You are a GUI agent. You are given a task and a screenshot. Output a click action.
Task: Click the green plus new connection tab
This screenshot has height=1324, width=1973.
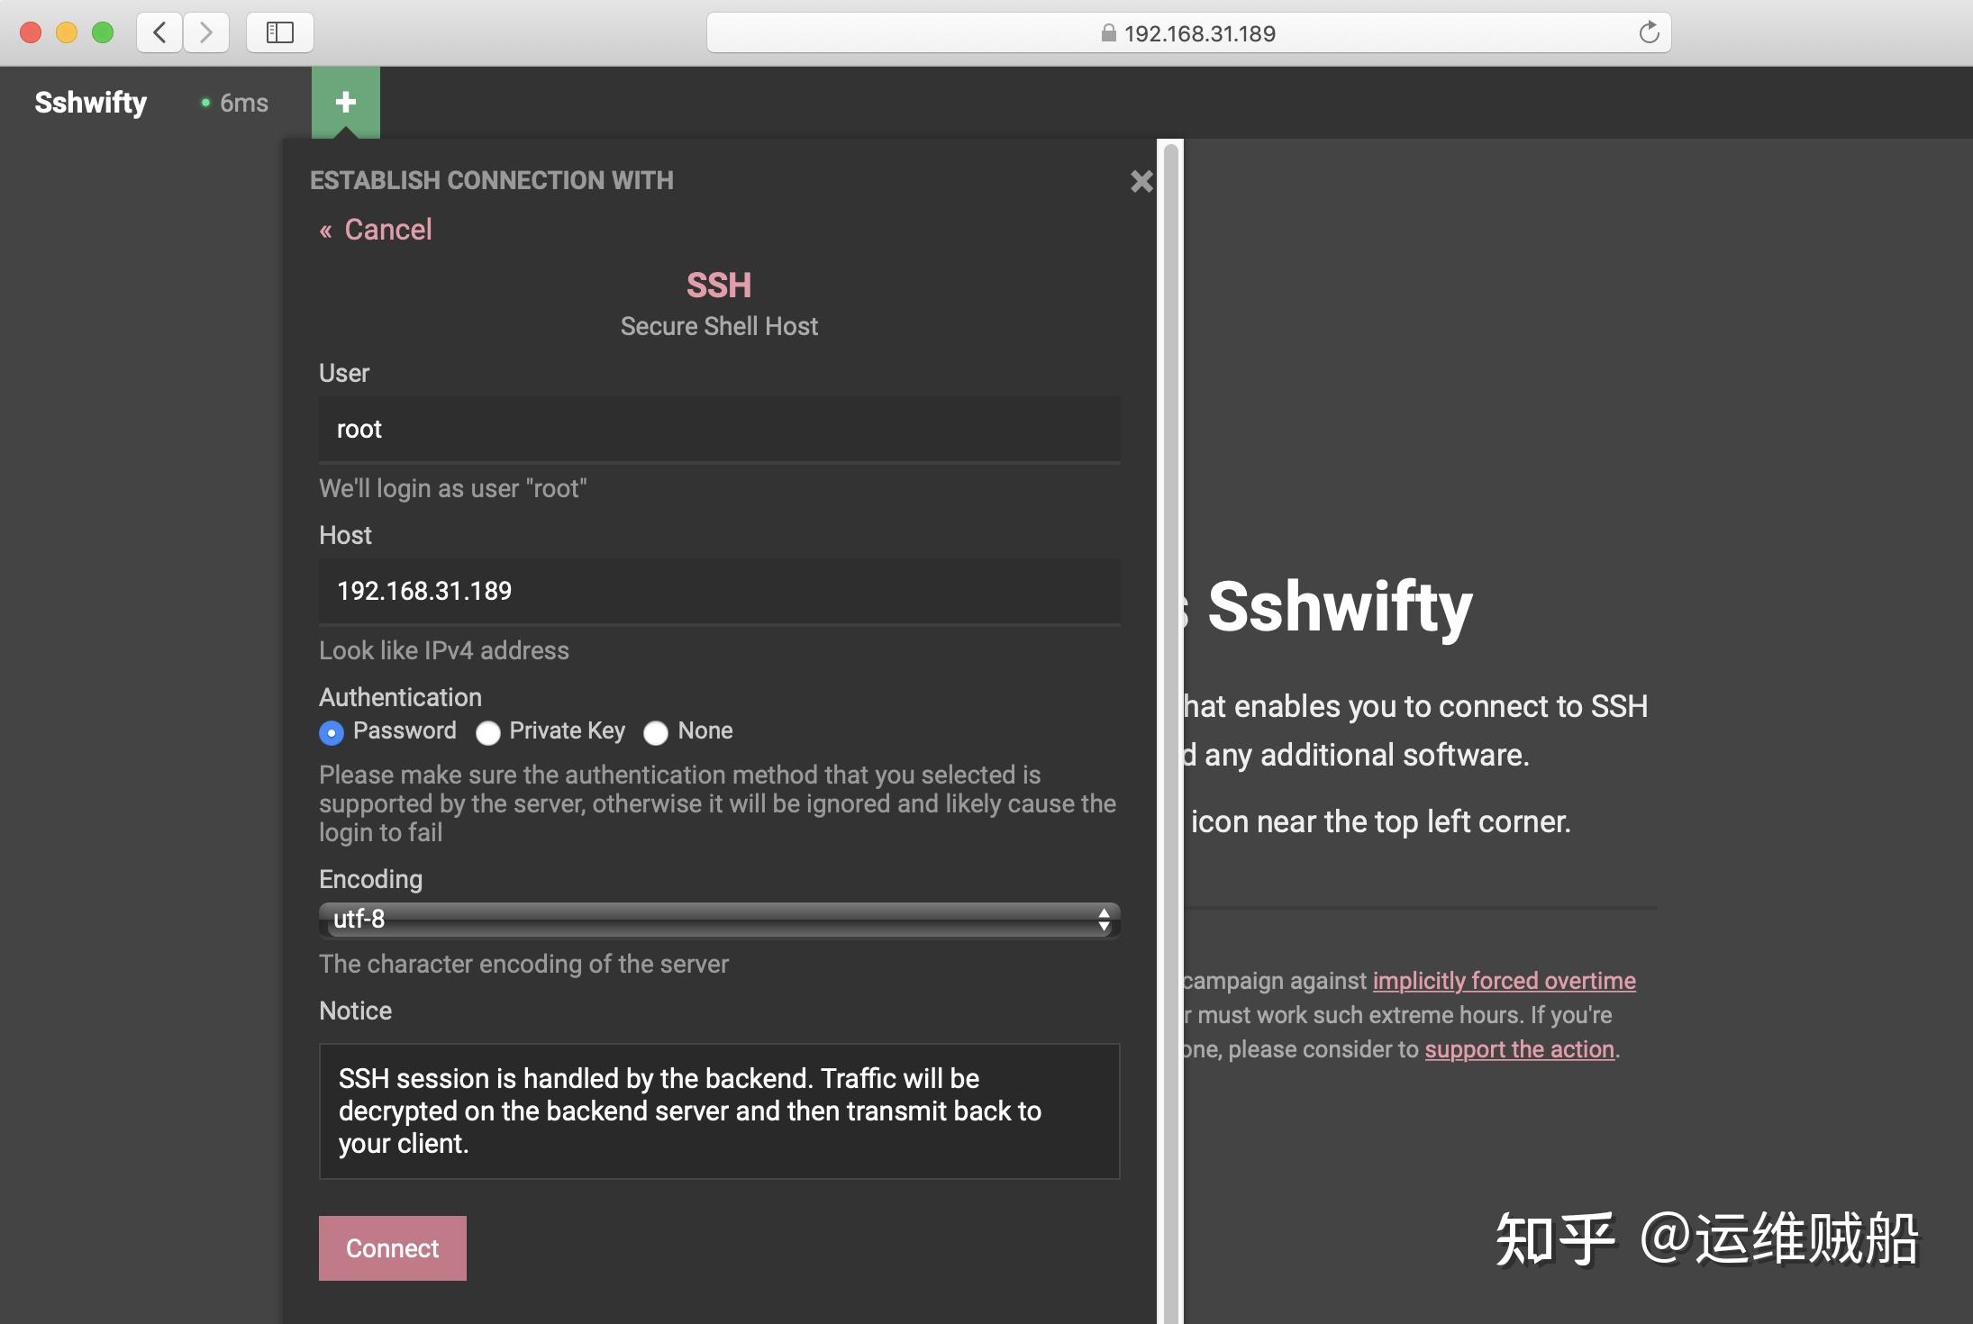pyautogui.click(x=345, y=102)
